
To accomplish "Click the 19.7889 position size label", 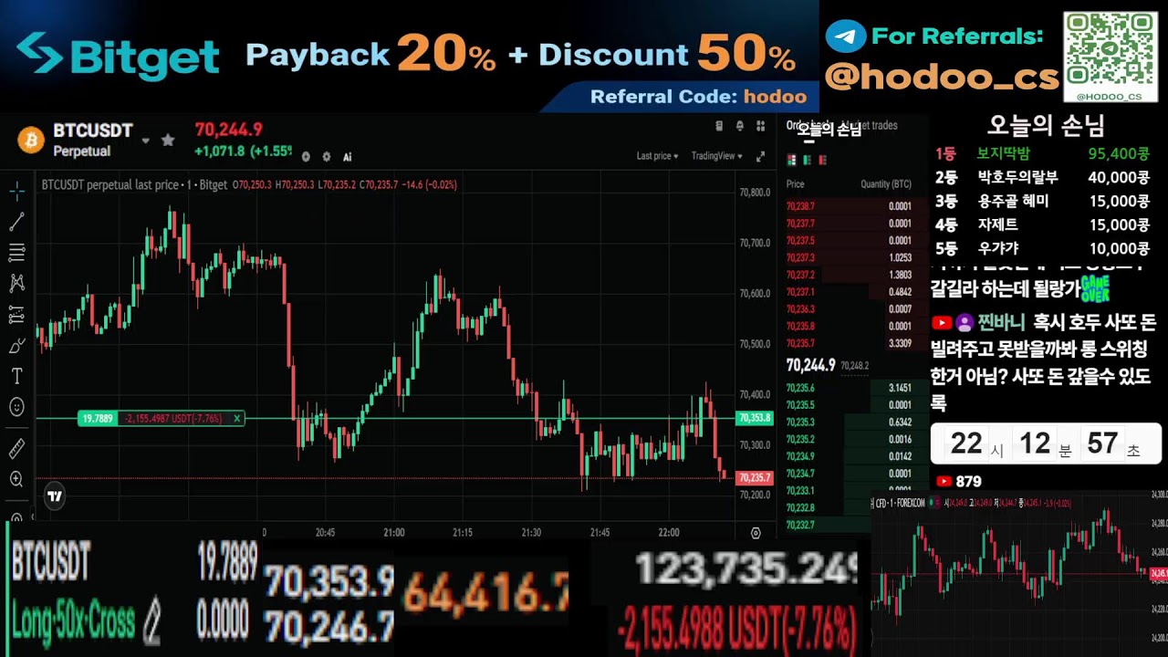I will [x=98, y=419].
